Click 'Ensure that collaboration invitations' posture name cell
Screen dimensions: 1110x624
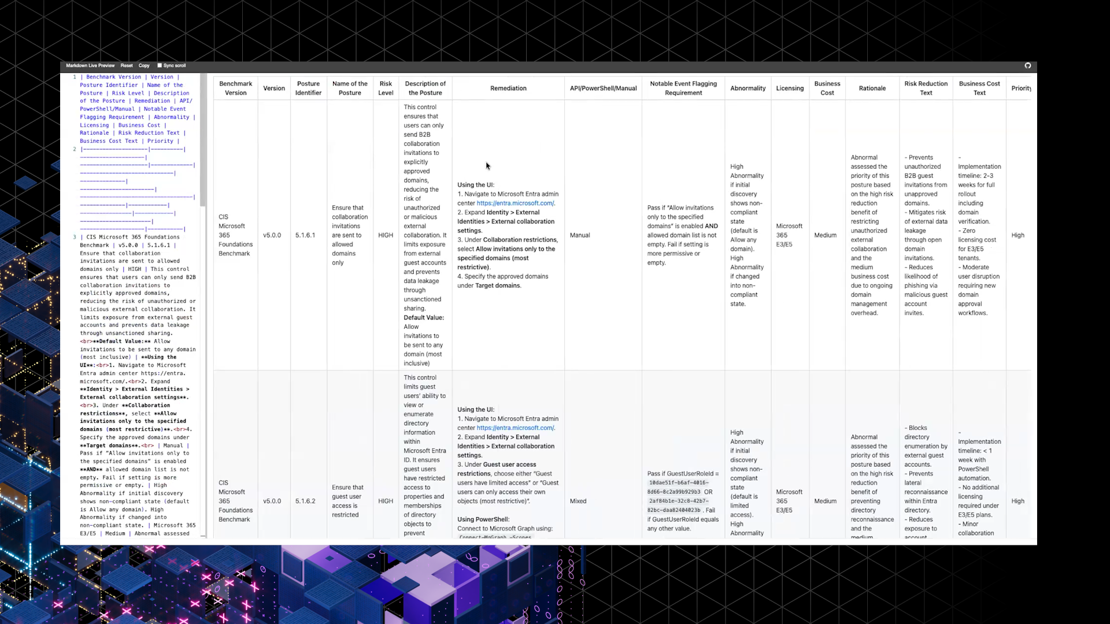click(350, 236)
